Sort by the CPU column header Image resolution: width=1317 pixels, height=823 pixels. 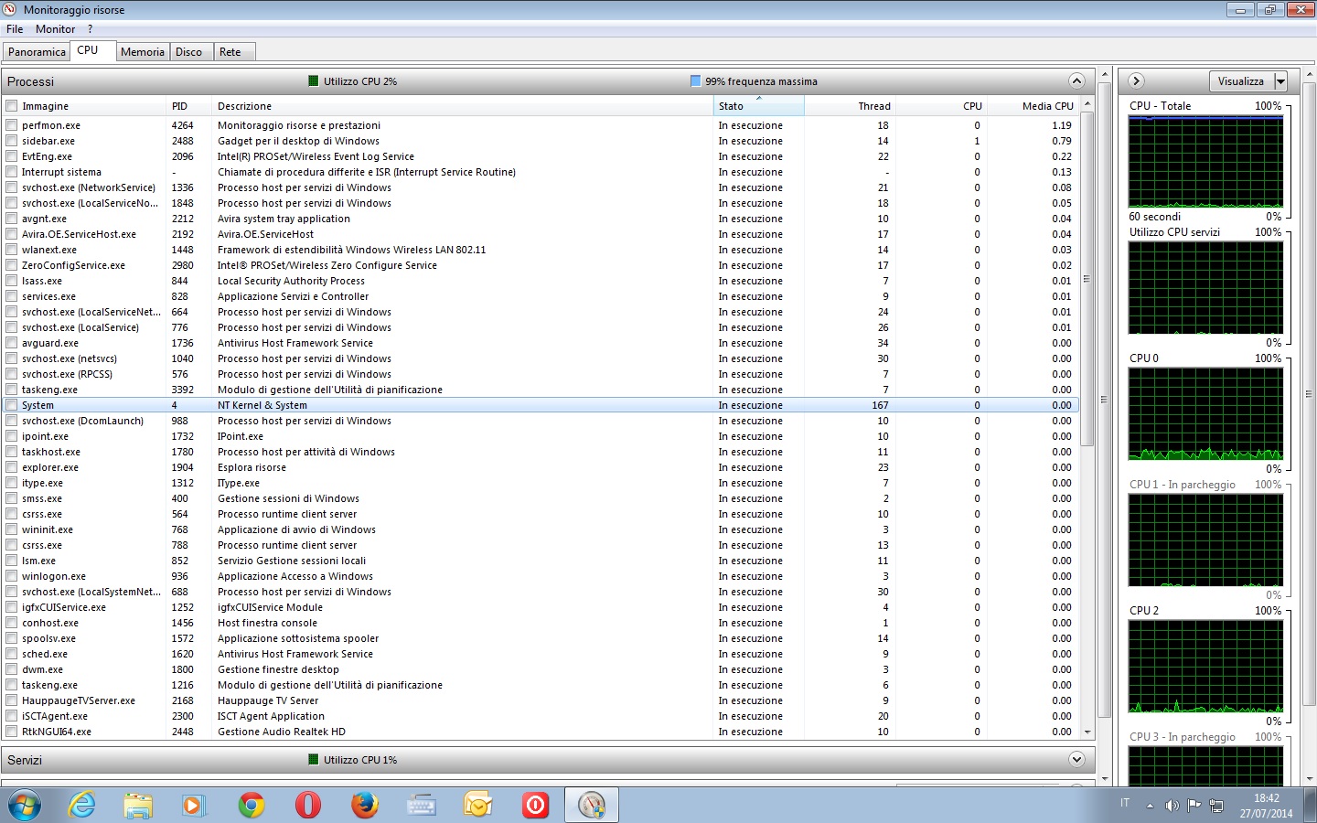[941, 106]
